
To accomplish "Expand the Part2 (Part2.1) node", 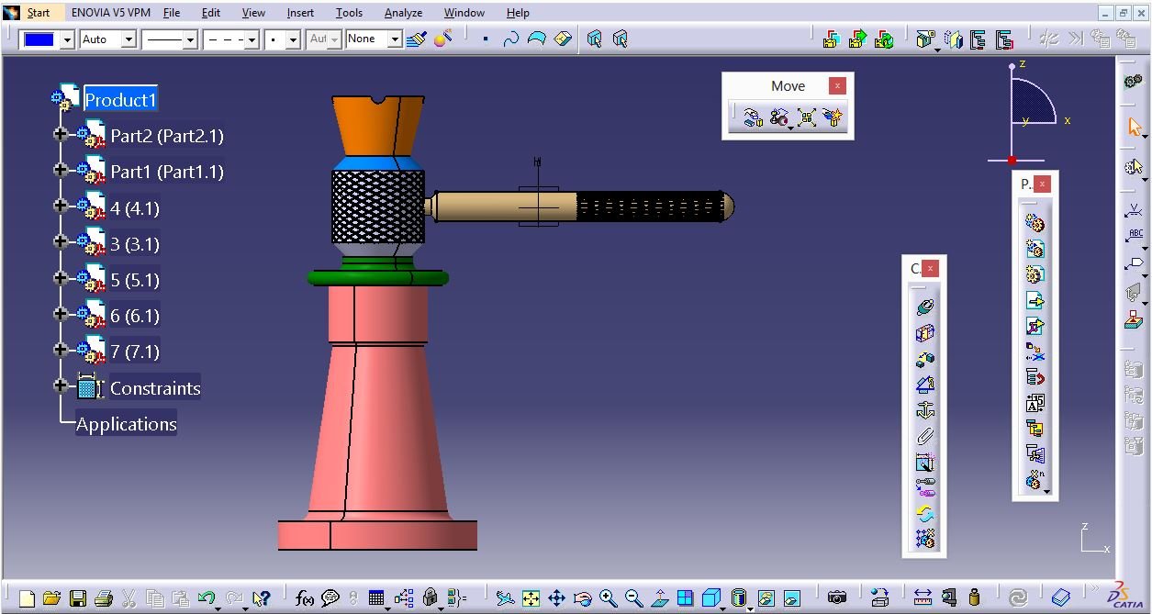I will [61, 134].
